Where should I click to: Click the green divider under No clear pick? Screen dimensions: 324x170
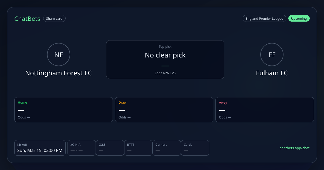[165, 66]
